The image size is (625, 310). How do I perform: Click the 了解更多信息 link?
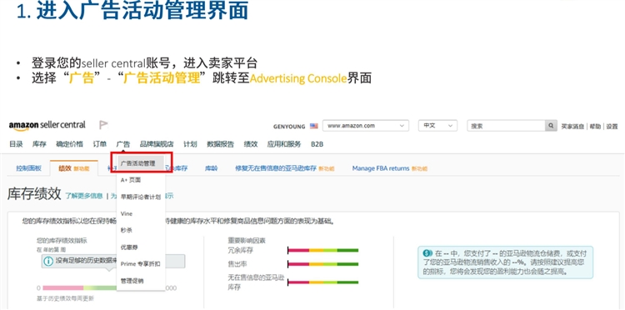[84, 196]
